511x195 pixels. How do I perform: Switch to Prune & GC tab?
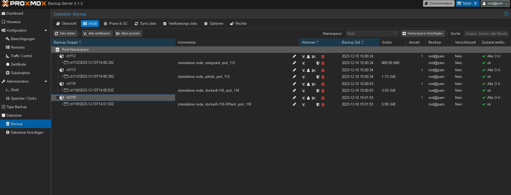[116, 24]
